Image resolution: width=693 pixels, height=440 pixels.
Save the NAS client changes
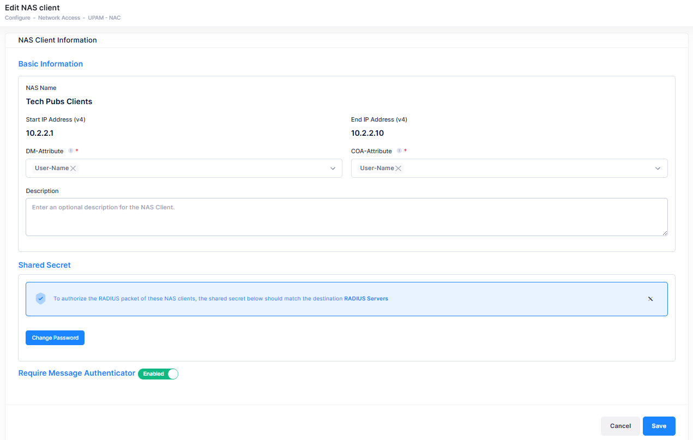659,426
